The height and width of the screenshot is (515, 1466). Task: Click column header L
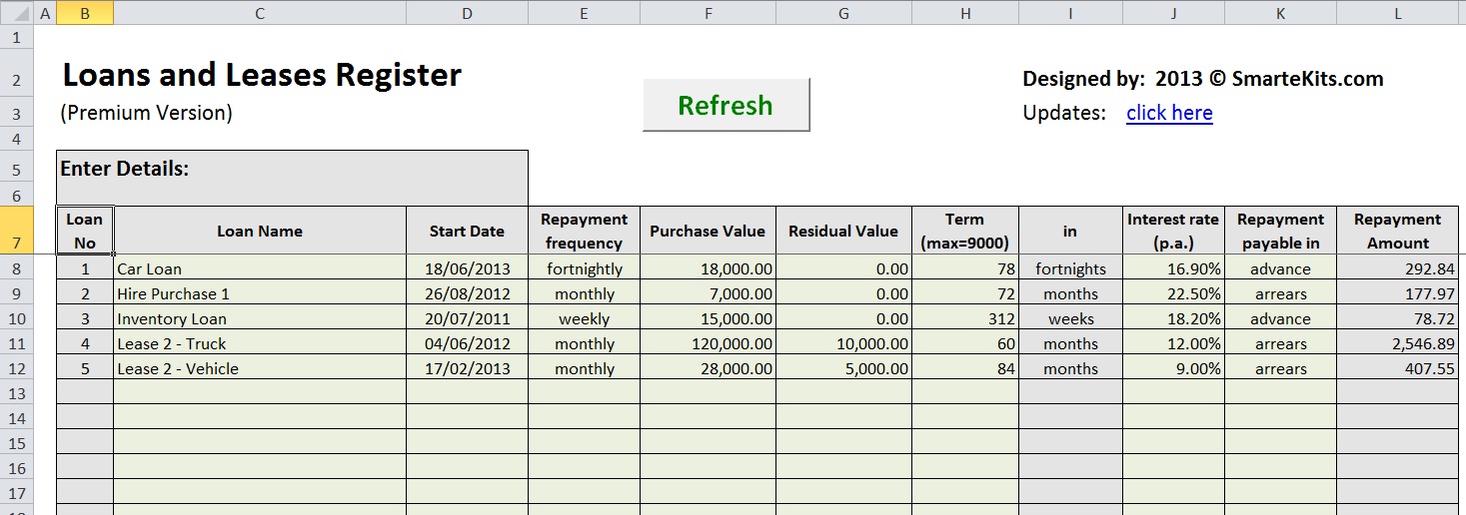1397,13
